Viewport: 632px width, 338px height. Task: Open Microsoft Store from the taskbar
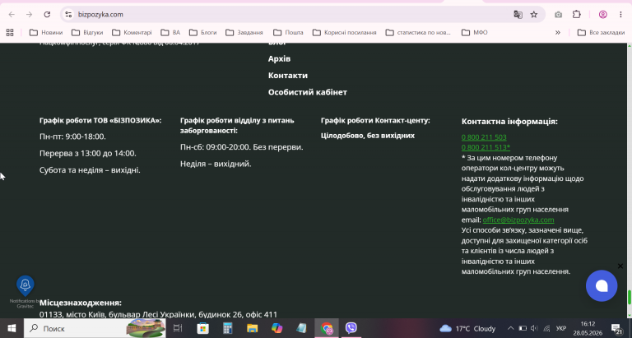pyautogui.click(x=202, y=328)
